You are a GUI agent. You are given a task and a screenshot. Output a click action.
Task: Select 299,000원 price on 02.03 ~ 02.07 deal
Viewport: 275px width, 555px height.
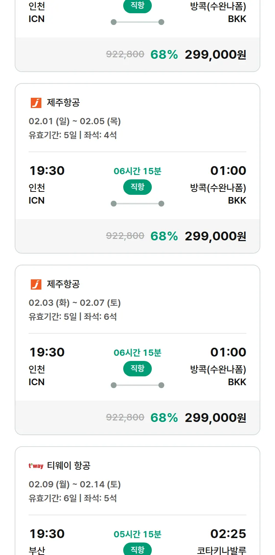215,418
